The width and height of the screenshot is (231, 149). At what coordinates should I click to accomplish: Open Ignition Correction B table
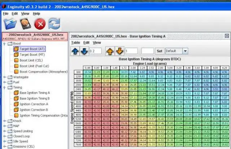(31, 110)
